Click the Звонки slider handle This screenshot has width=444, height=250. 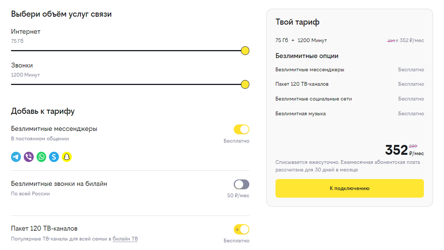(x=245, y=84)
